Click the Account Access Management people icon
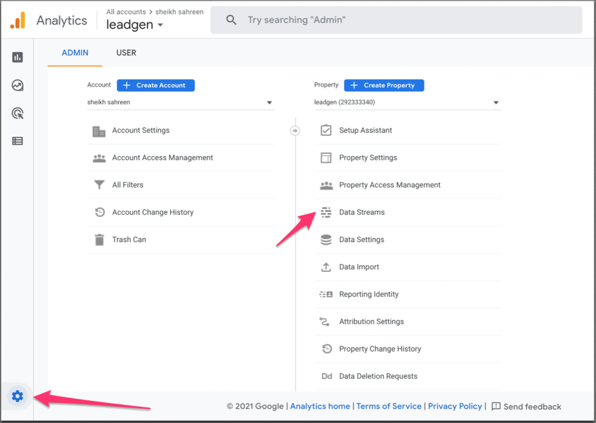Image resolution: width=596 pixels, height=423 pixels. click(x=99, y=158)
